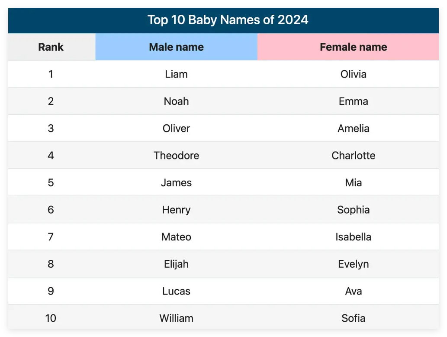Select the cell containing Noah
The width and height of the screenshot is (447, 337).
coord(177,101)
